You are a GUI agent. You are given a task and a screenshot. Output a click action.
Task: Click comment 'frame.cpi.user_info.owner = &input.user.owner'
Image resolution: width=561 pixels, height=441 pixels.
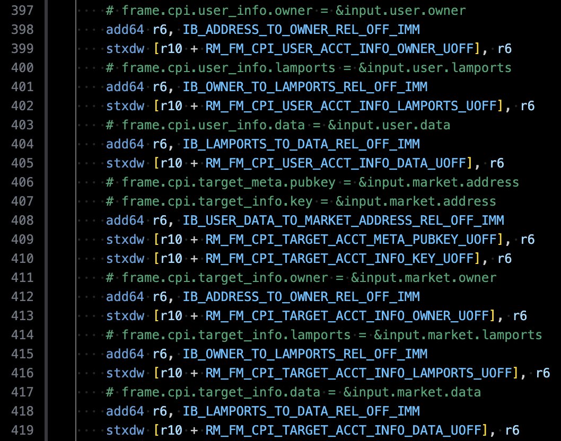[x=294, y=11]
